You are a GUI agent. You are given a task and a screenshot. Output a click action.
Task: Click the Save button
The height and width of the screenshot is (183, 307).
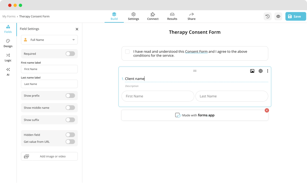click(295, 17)
